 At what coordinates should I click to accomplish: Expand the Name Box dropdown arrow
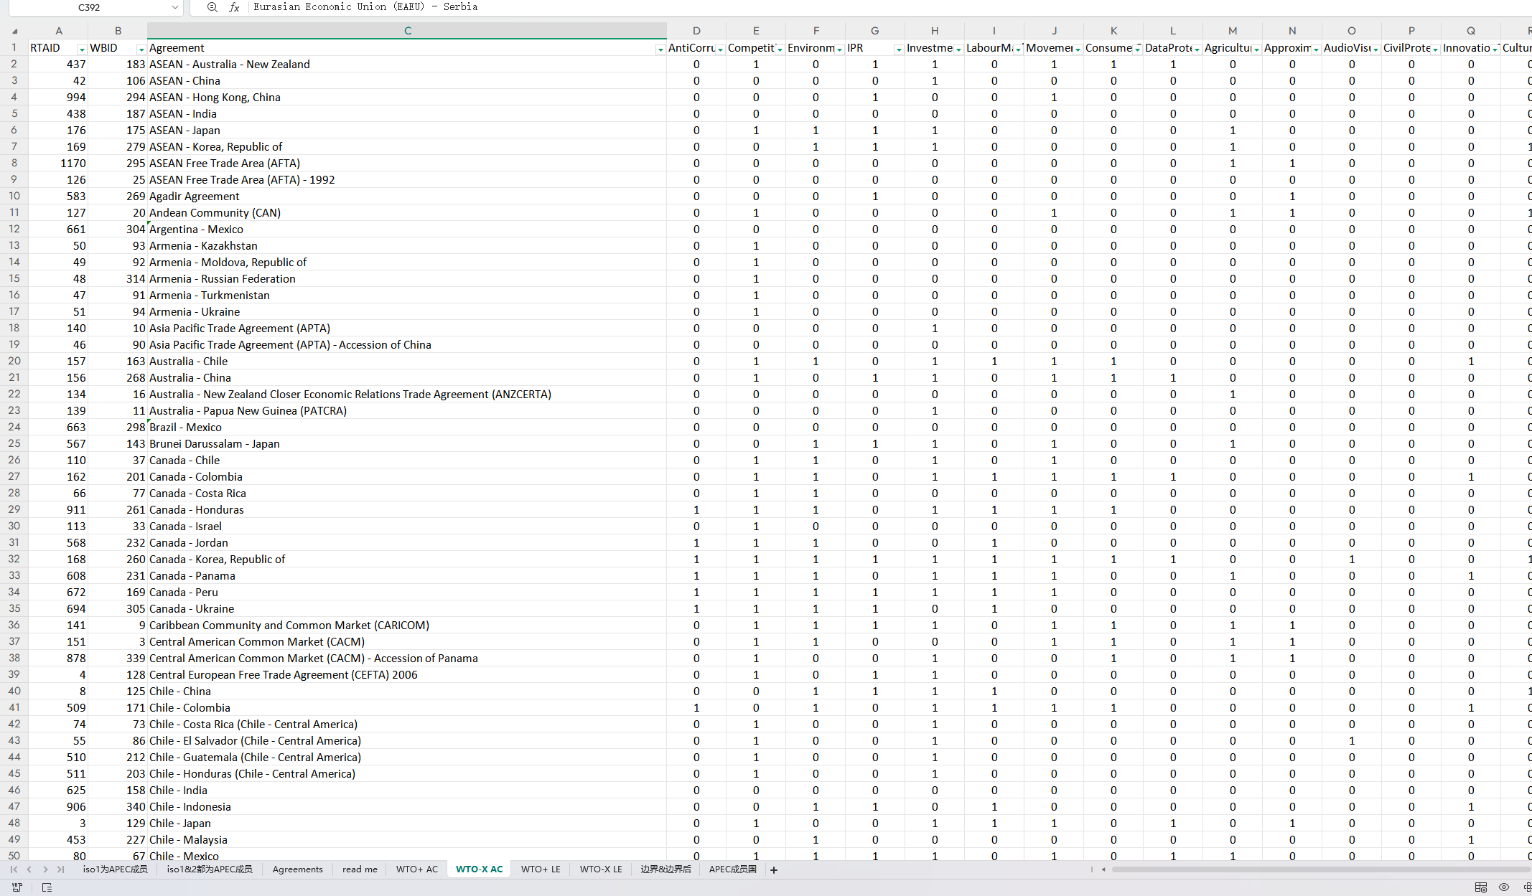pyautogui.click(x=174, y=7)
